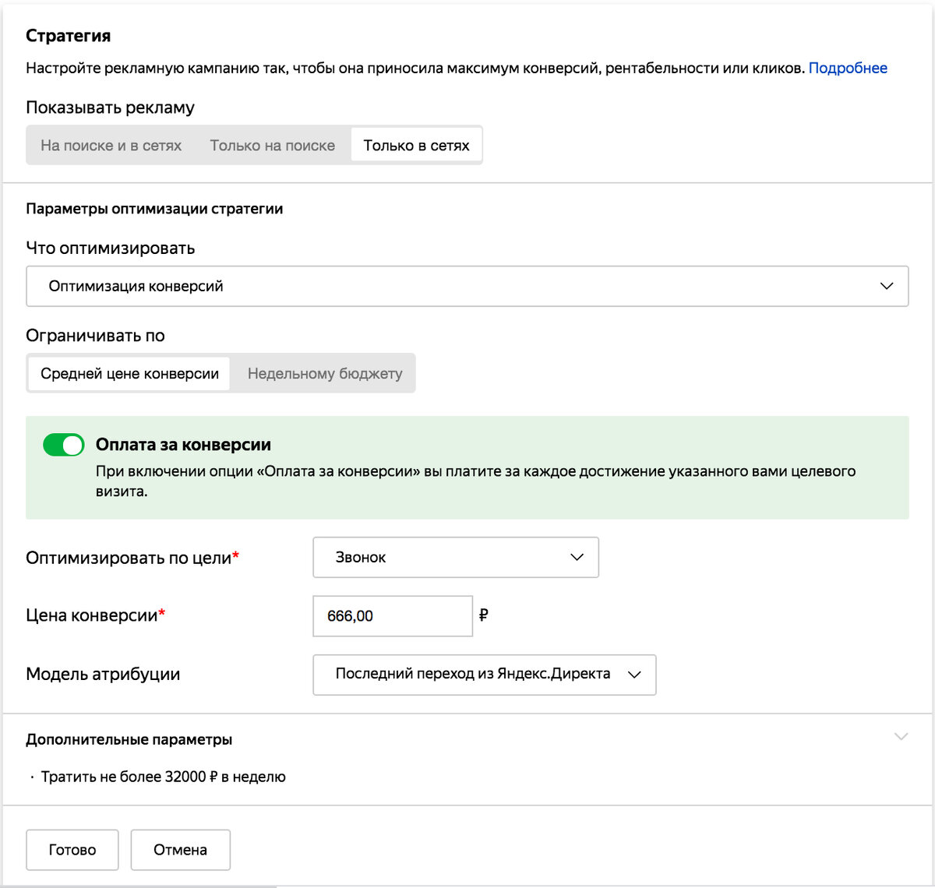This screenshot has width=935, height=888.
Task: Click the chevron on the "Звонок" goal dropdown
Action: coord(576,557)
